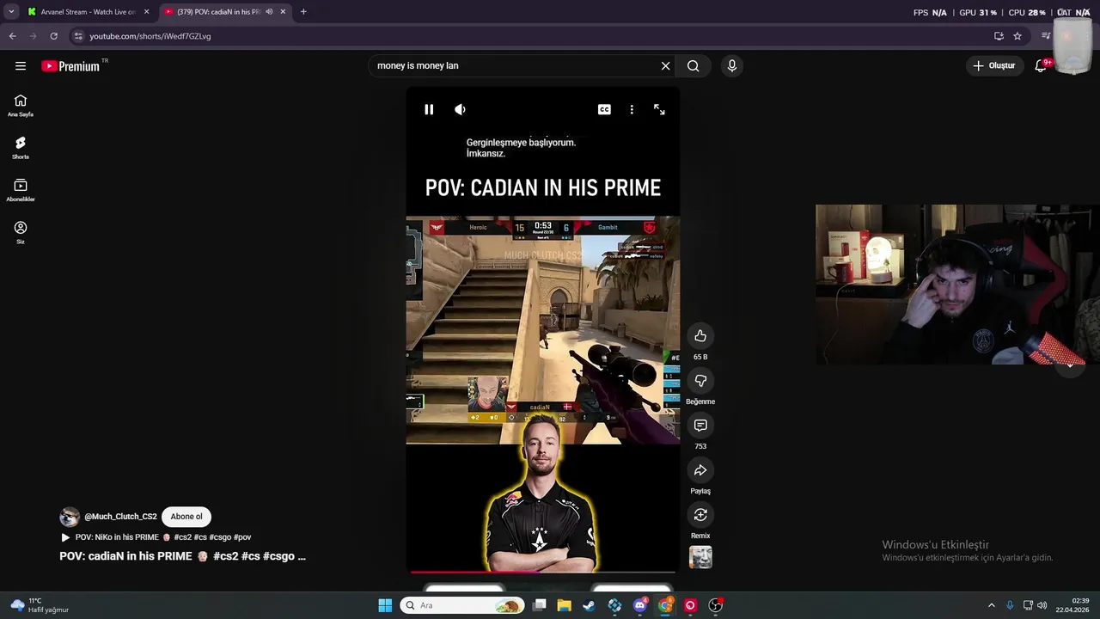Open volume control in system tray
This screenshot has width=1100, height=619.
point(1042,605)
